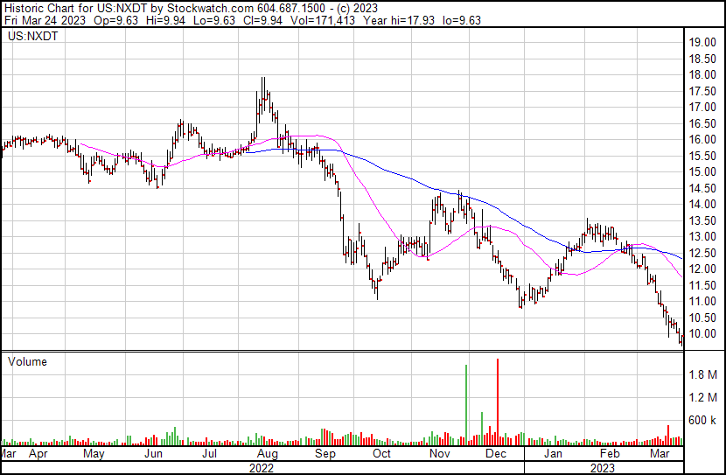Viewport: 726px width, 475px height.
Task: Click the Volume panel label
Action: tap(26, 361)
